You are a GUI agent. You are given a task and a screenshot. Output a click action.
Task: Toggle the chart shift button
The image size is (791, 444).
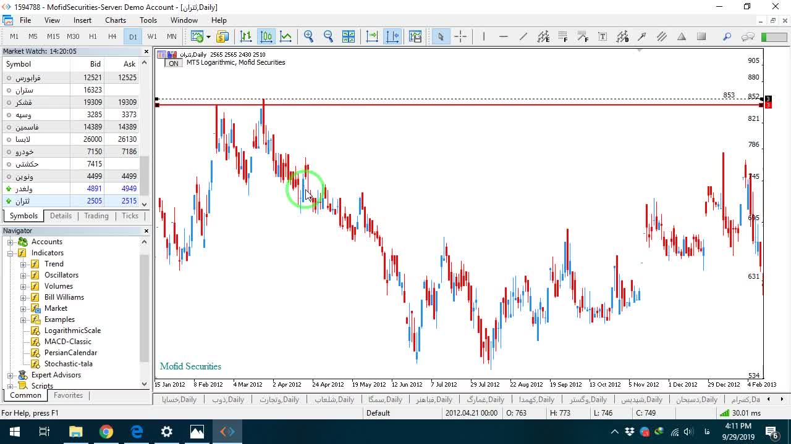click(x=392, y=36)
